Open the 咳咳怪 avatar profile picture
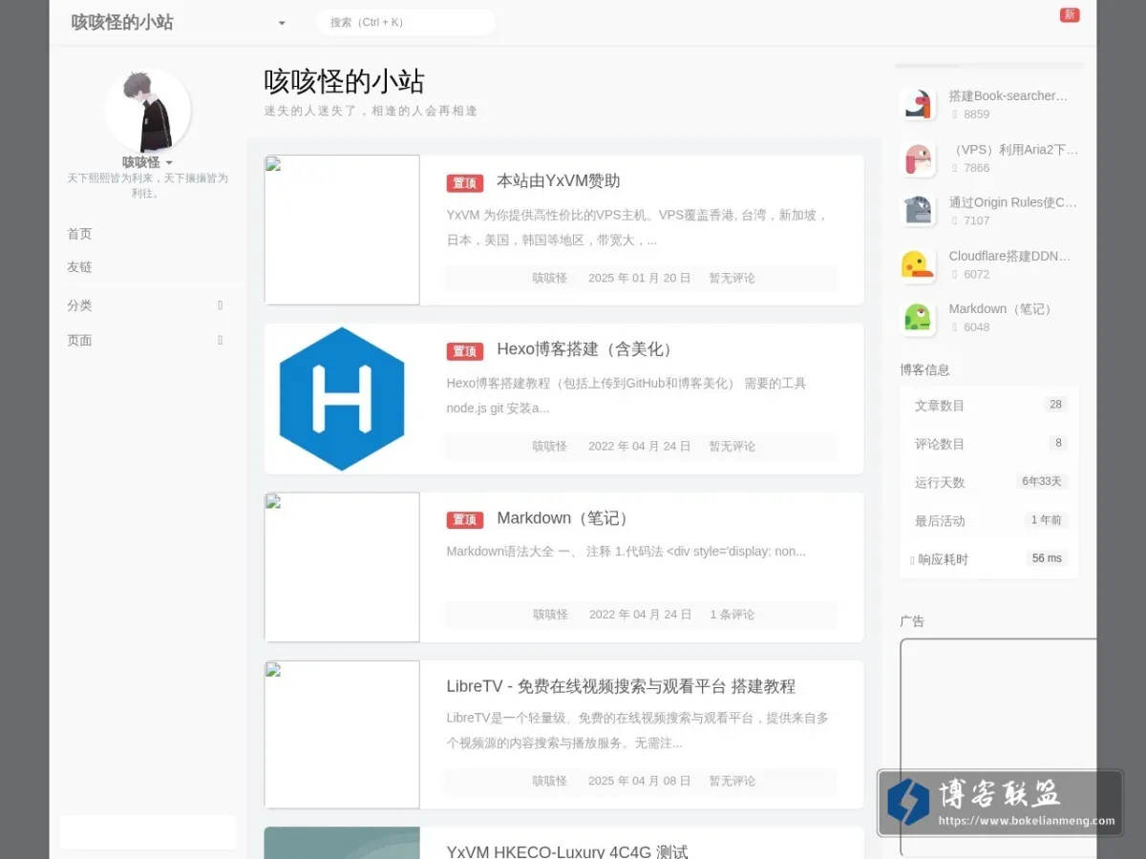This screenshot has height=859, width=1146. pos(147,110)
